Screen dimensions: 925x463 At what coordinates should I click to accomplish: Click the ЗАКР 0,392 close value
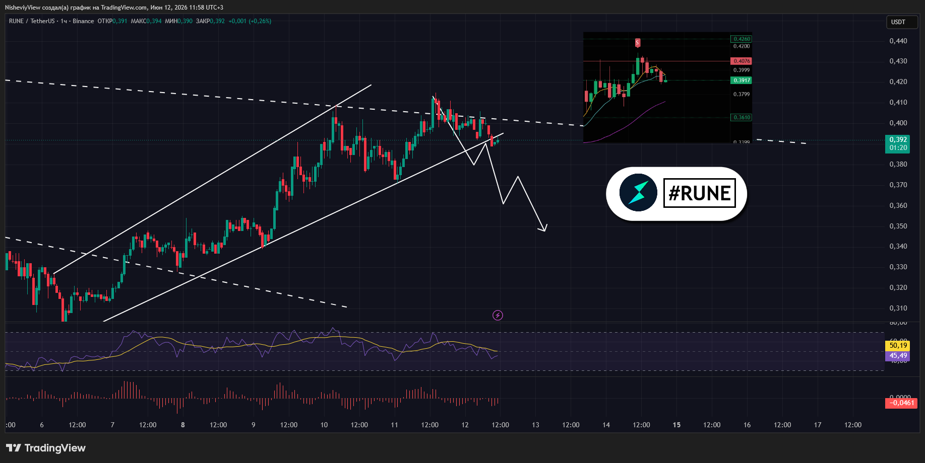coord(210,21)
